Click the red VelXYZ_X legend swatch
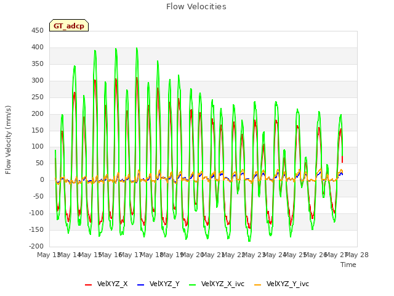This screenshot has height=296, width=394. [88, 285]
